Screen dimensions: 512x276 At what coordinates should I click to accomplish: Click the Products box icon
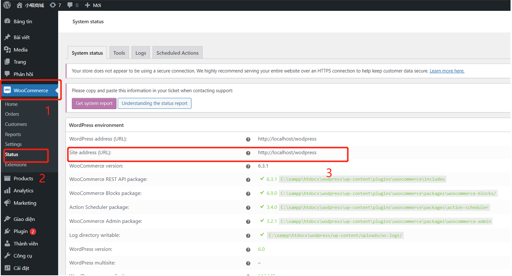[x=7, y=178]
